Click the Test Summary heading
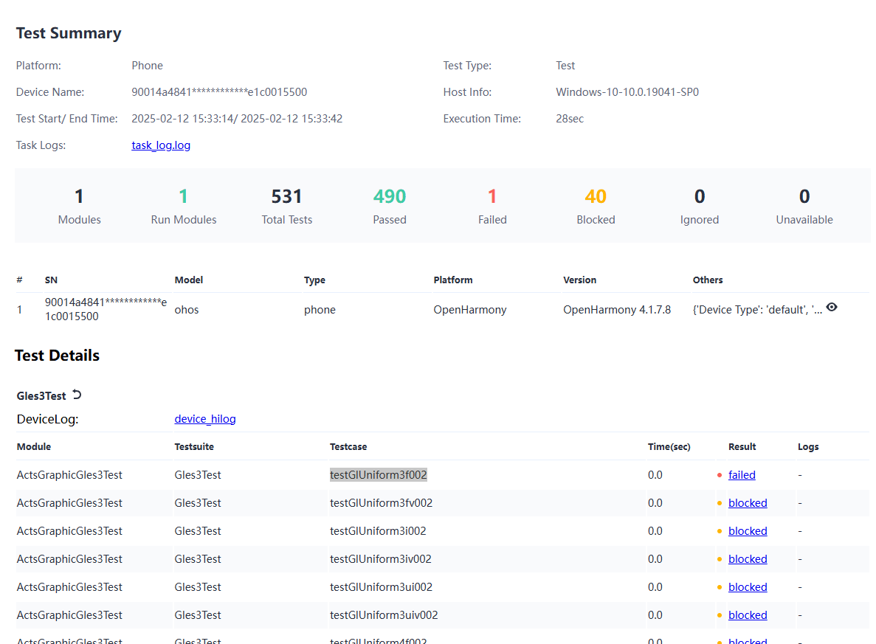The width and height of the screenshot is (876, 644). click(x=68, y=33)
